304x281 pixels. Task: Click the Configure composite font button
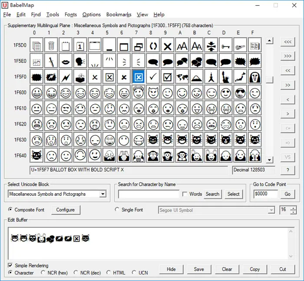66,210
